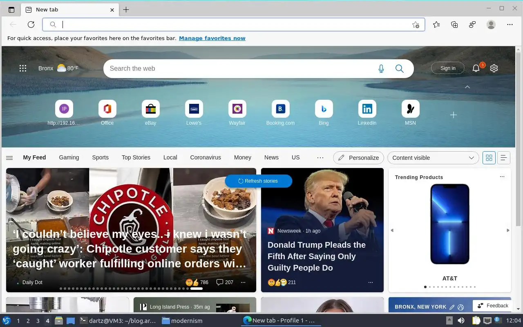523x327 pixels.
Task: Open the 192.16 IP quick link tile
Action: (64, 113)
